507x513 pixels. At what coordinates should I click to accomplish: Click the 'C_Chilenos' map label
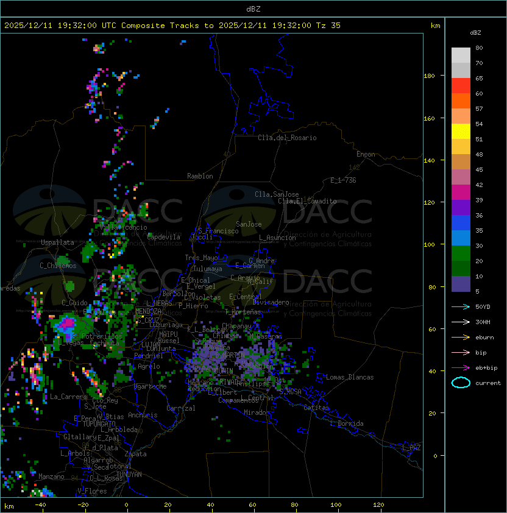[58, 266]
